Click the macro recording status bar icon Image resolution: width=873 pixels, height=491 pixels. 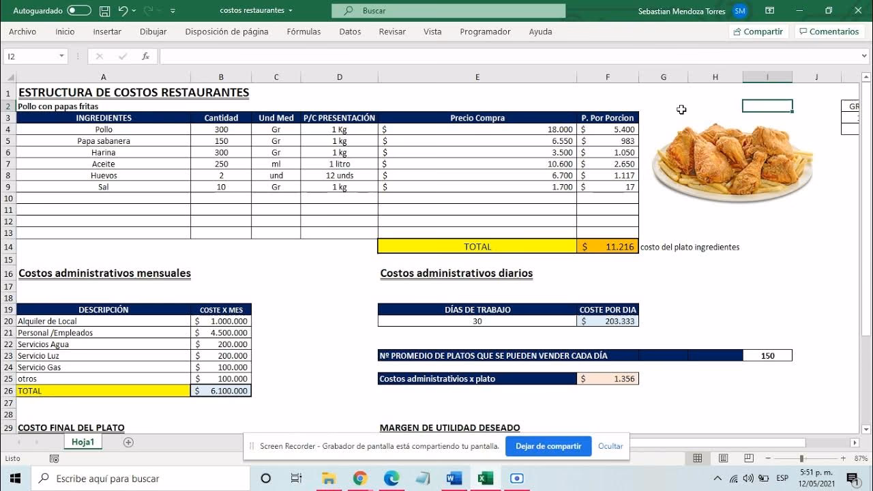(x=55, y=459)
